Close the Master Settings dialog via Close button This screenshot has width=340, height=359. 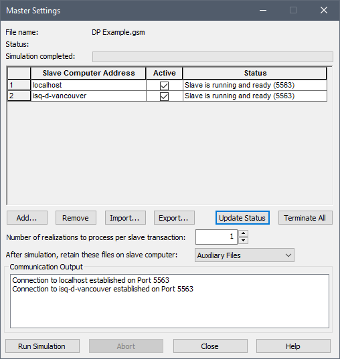210,346
